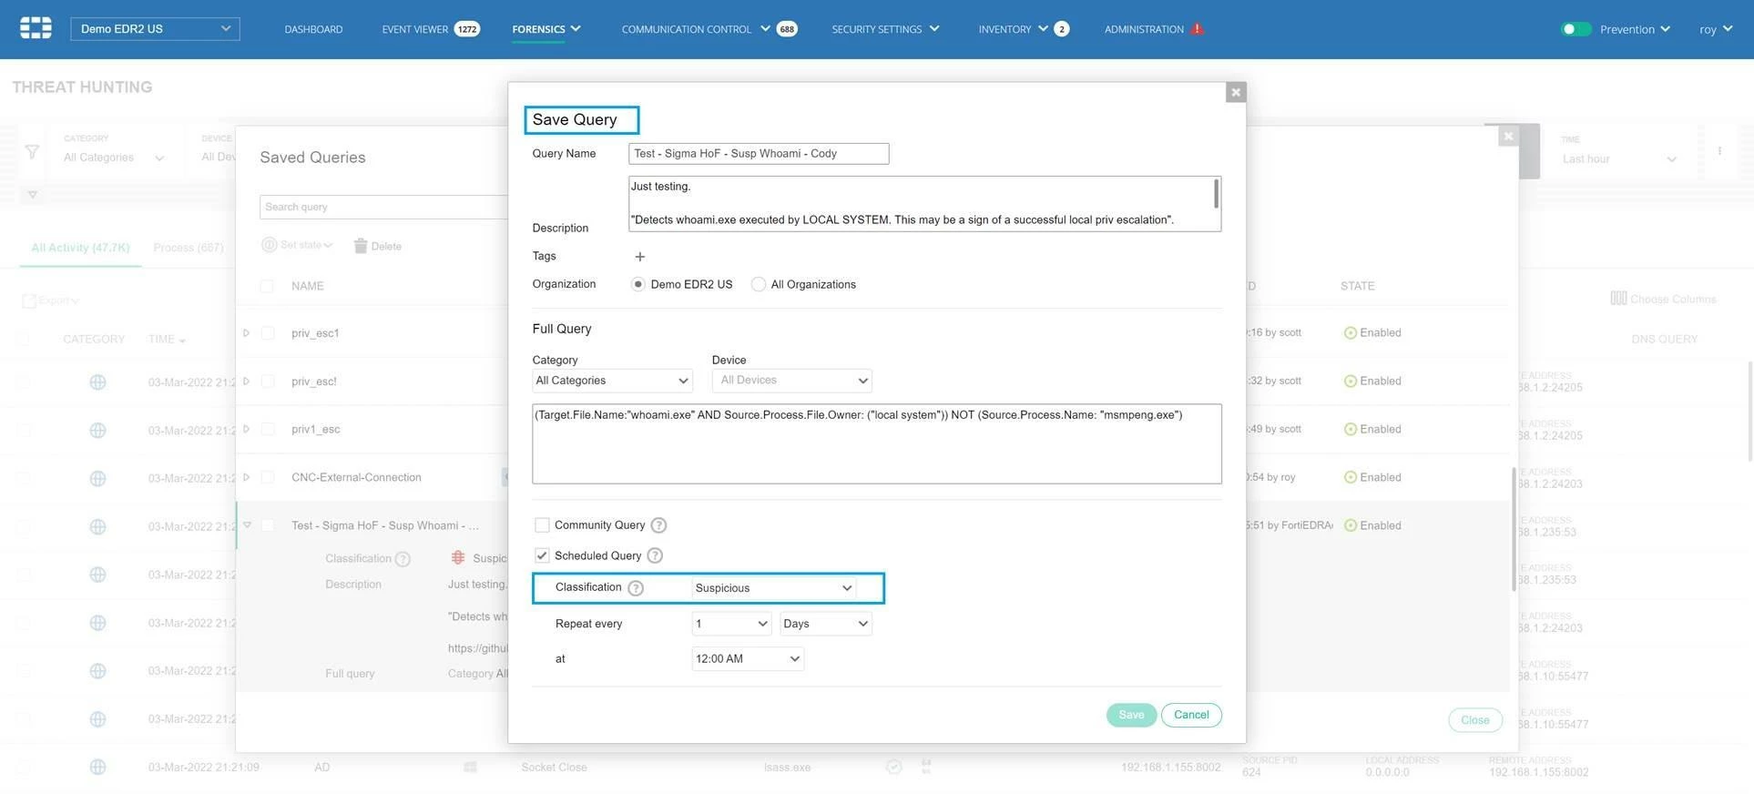The height and width of the screenshot is (804, 1754).
Task: Toggle the Prevention mode switch
Action: (1576, 29)
